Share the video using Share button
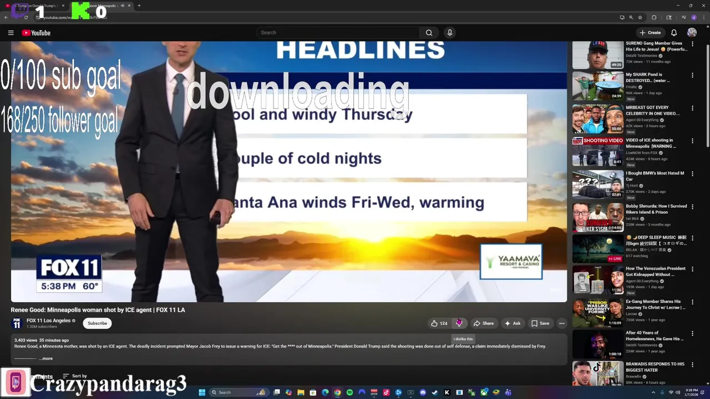The width and height of the screenshot is (710, 399). [x=483, y=323]
